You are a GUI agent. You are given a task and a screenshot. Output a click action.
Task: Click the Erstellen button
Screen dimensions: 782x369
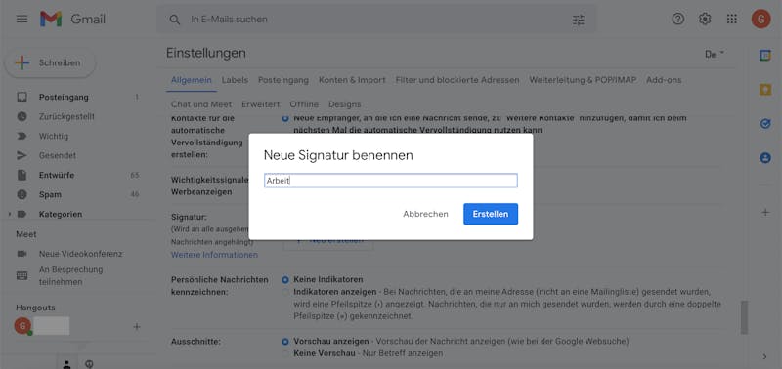tap(491, 214)
